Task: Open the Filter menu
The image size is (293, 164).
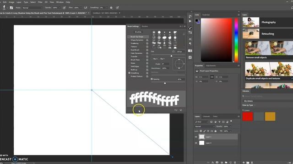Action: pyautogui.click(x=40, y=2)
